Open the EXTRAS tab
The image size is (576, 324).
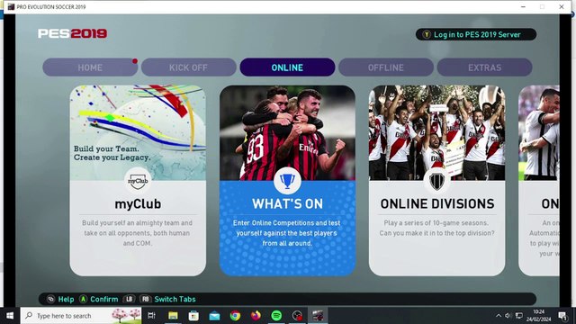(484, 67)
